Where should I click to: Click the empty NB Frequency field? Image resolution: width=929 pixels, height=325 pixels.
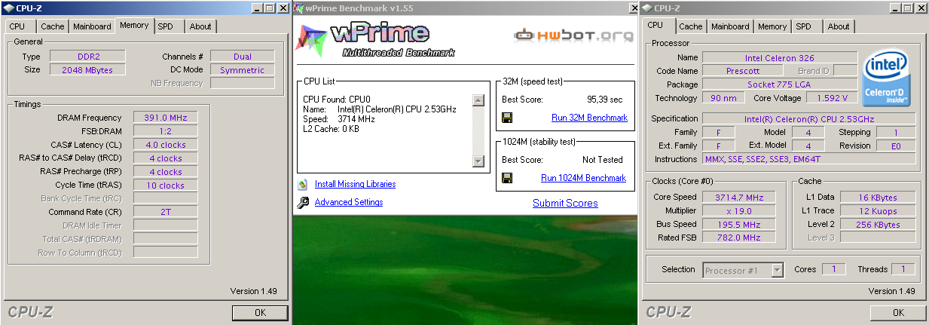tap(242, 83)
